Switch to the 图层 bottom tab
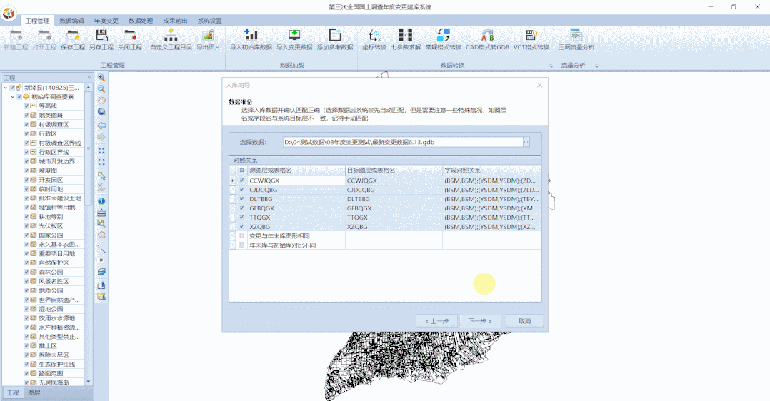The height and width of the screenshot is (401, 770). tap(34, 392)
